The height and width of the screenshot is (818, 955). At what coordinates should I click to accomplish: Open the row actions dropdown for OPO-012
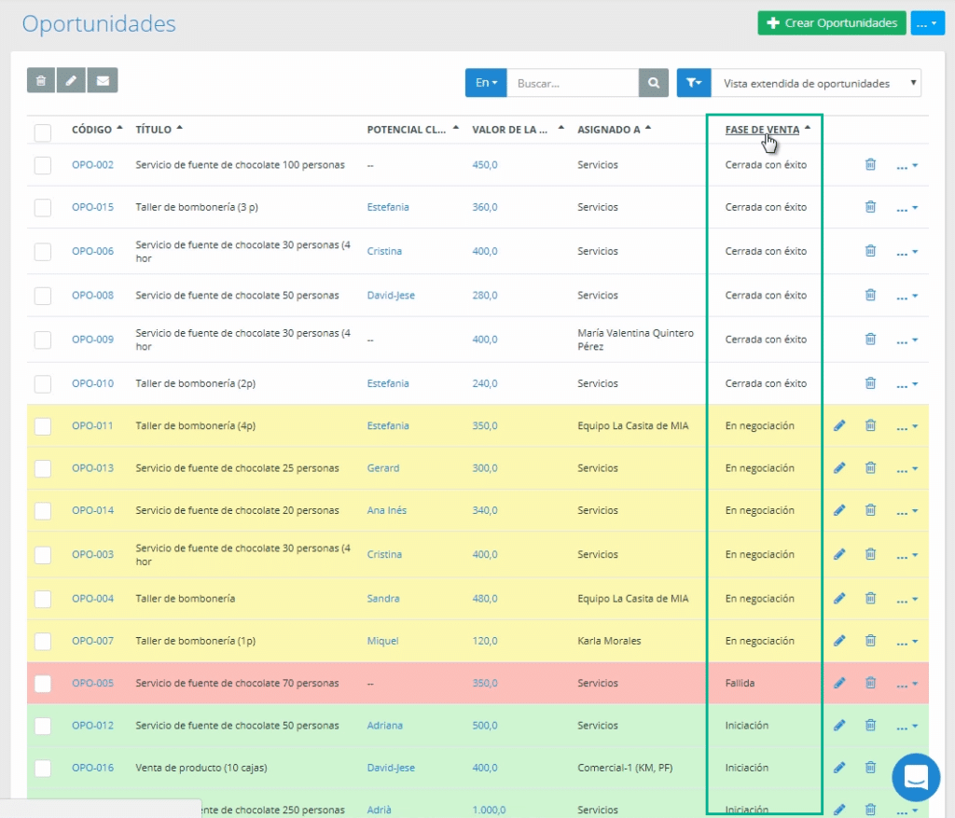[907, 727]
